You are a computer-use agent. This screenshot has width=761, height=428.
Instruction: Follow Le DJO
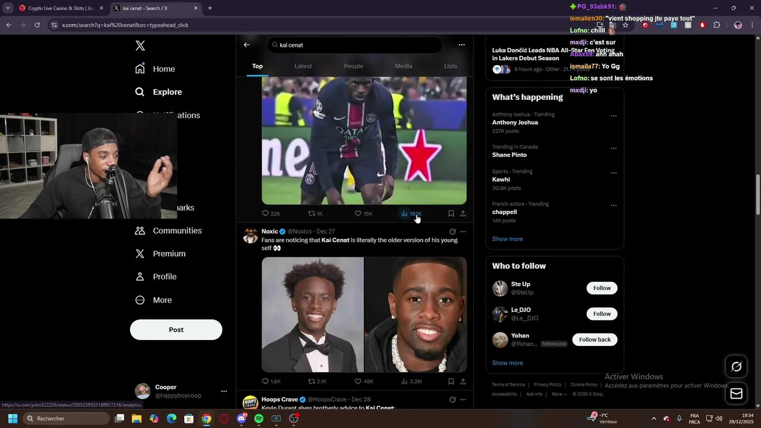(x=602, y=314)
